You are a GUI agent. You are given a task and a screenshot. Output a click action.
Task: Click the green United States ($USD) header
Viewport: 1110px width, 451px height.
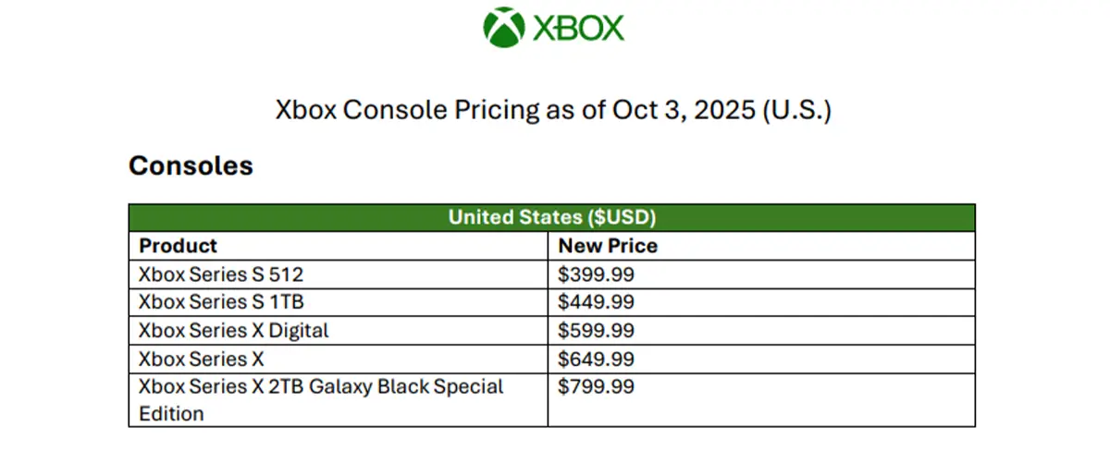551,218
